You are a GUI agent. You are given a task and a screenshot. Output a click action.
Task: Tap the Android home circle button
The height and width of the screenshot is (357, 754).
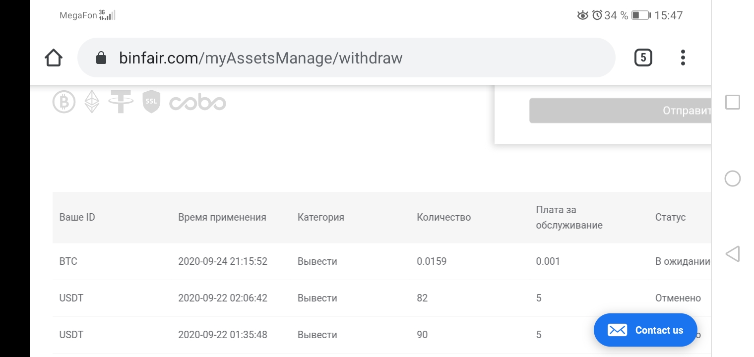point(732,178)
